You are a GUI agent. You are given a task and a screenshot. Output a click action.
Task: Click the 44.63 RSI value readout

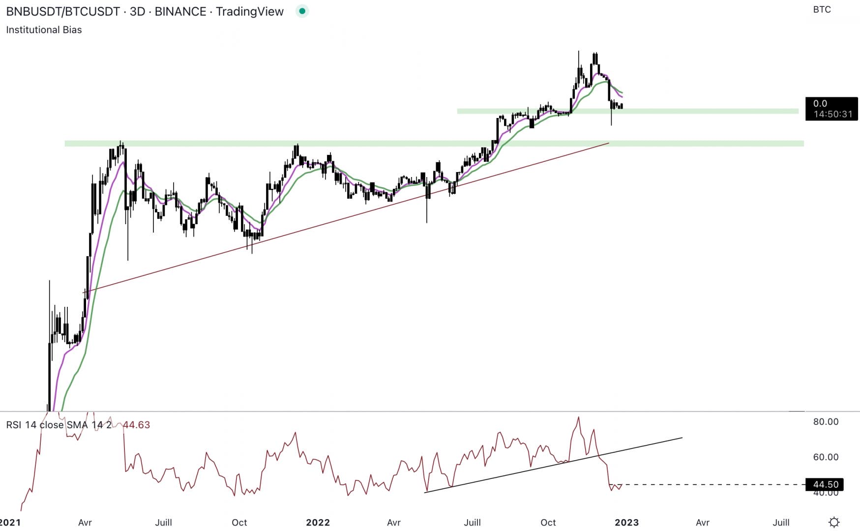point(136,425)
